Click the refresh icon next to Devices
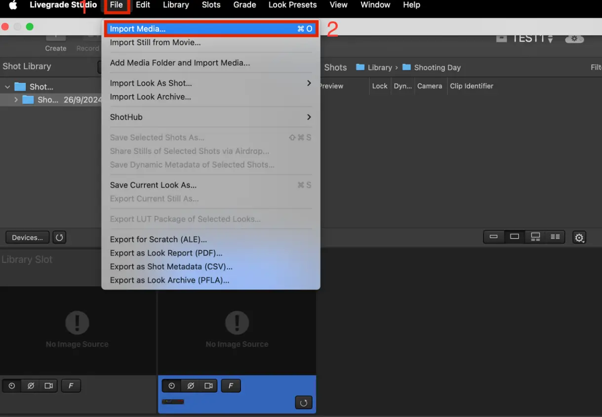This screenshot has width=602, height=417. pyautogui.click(x=59, y=238)
